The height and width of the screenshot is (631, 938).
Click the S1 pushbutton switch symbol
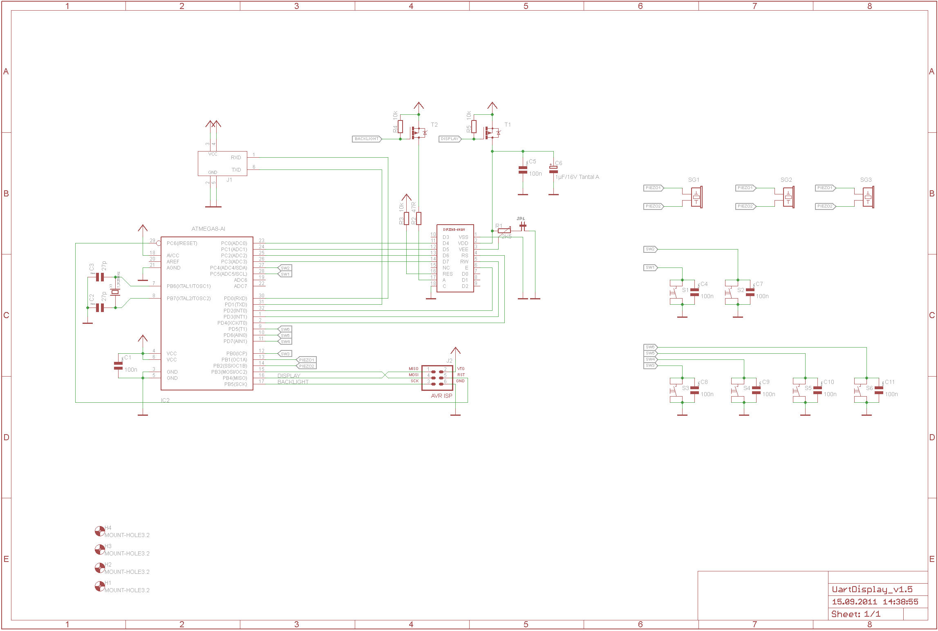676,292
